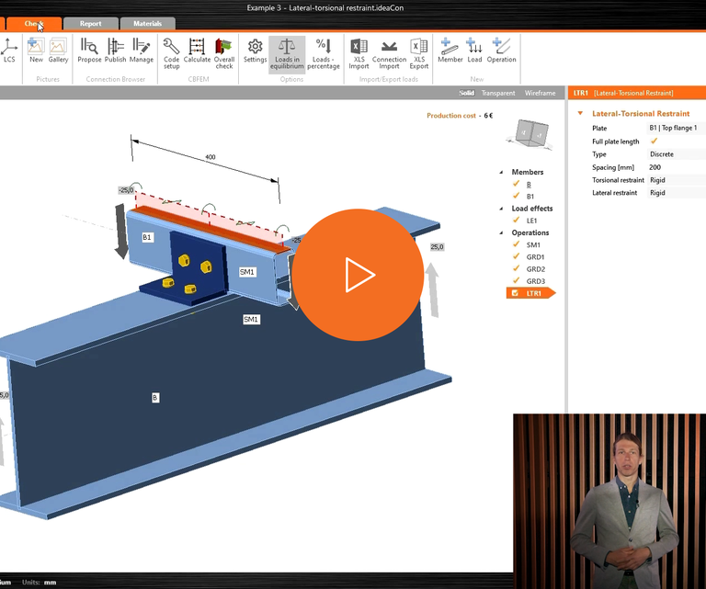This screenshot has height=589, width=706.
Task: Open the Code setup tool
Action: click(171, 51)
